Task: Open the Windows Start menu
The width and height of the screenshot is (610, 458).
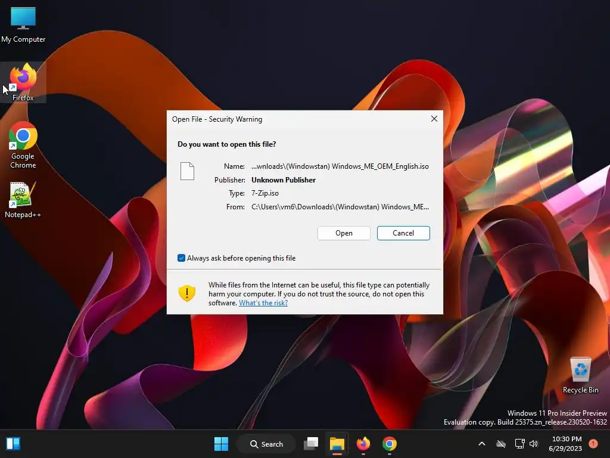Action: tap(222, 444)
